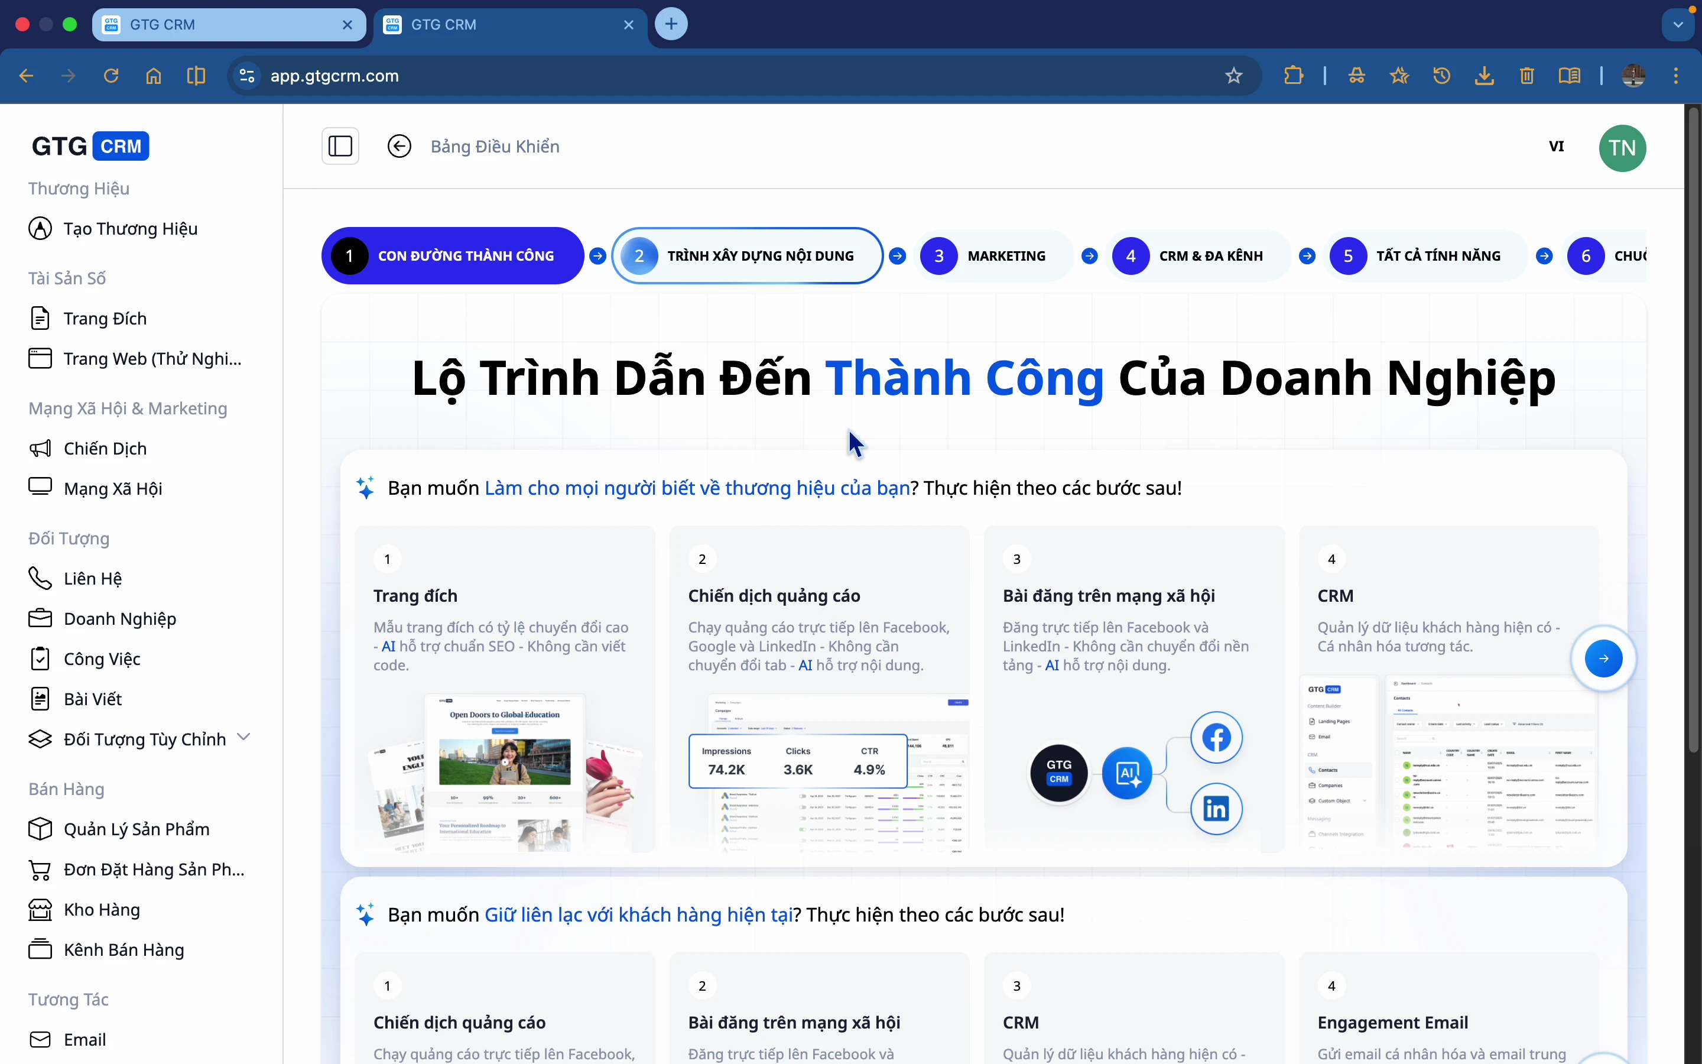
Task: Open the browser extensions puzzle icon
Action: coord(1294,75)
